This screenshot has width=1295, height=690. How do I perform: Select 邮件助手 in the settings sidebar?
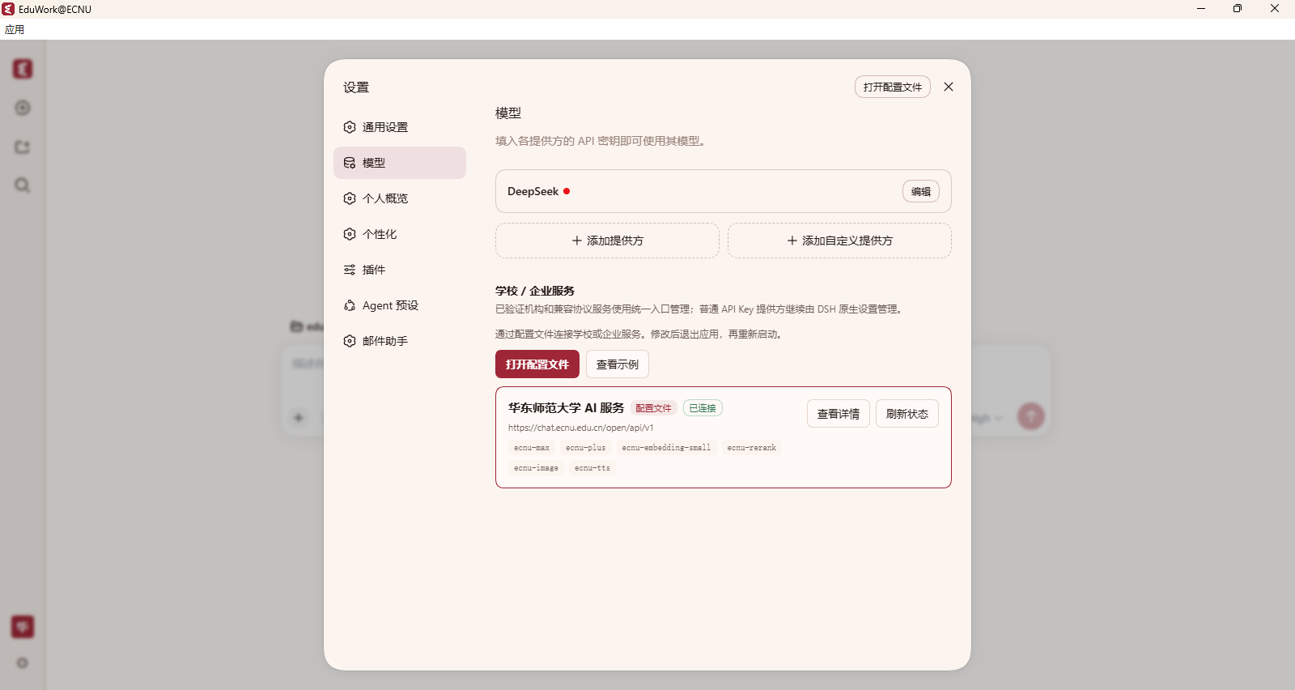coord(400,341)
